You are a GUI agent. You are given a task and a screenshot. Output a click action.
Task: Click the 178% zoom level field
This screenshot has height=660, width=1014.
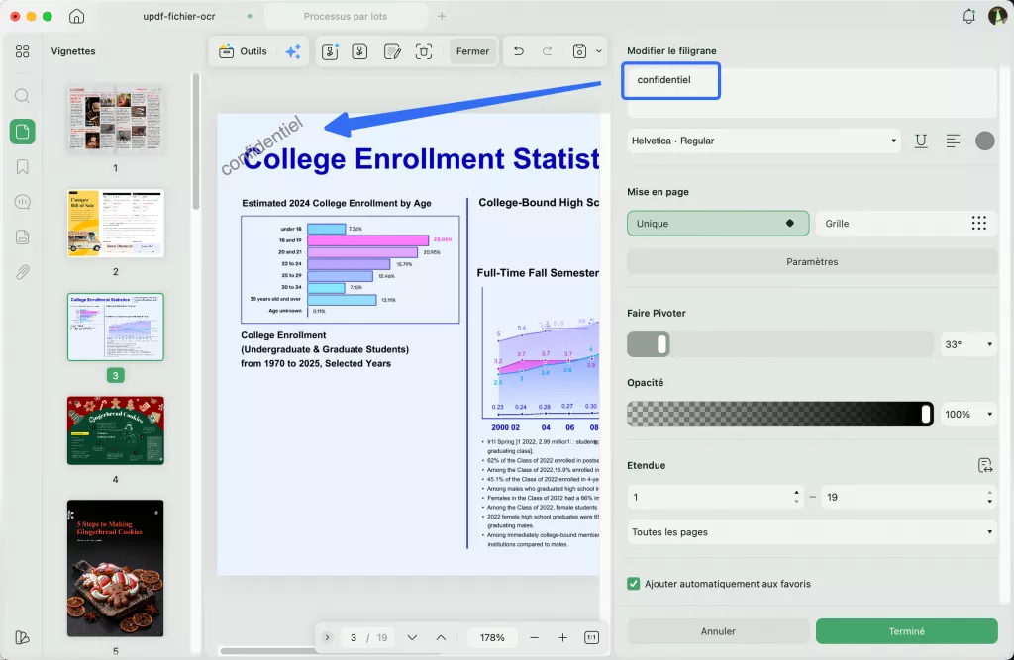point(492,638)
